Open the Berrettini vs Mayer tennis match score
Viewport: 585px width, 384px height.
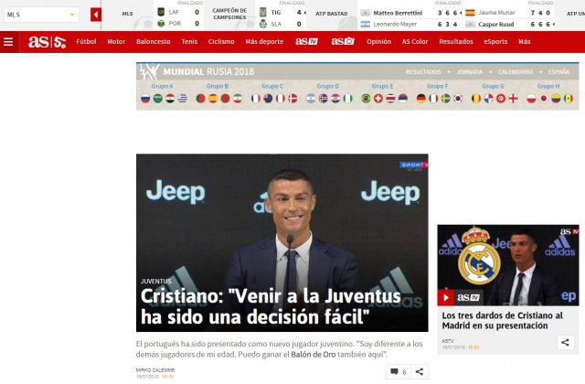click(x=410, y=18)
